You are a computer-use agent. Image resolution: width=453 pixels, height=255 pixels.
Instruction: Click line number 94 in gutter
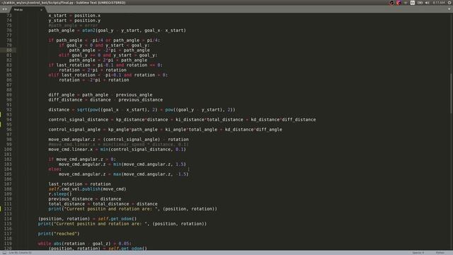click(9, 120)
